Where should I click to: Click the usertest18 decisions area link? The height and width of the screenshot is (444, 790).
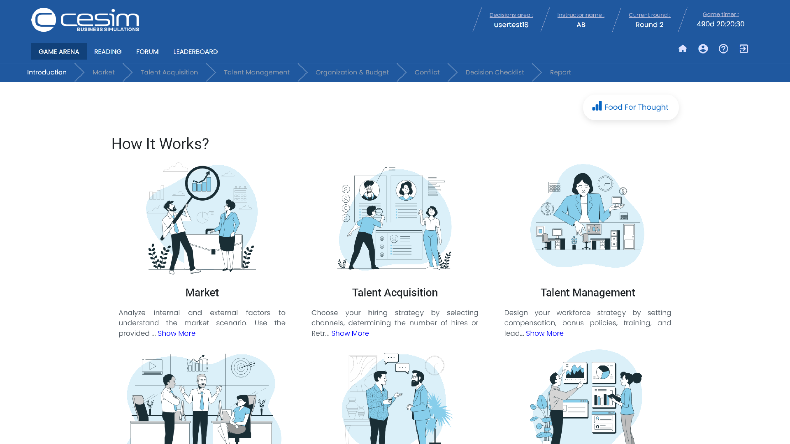511,25
